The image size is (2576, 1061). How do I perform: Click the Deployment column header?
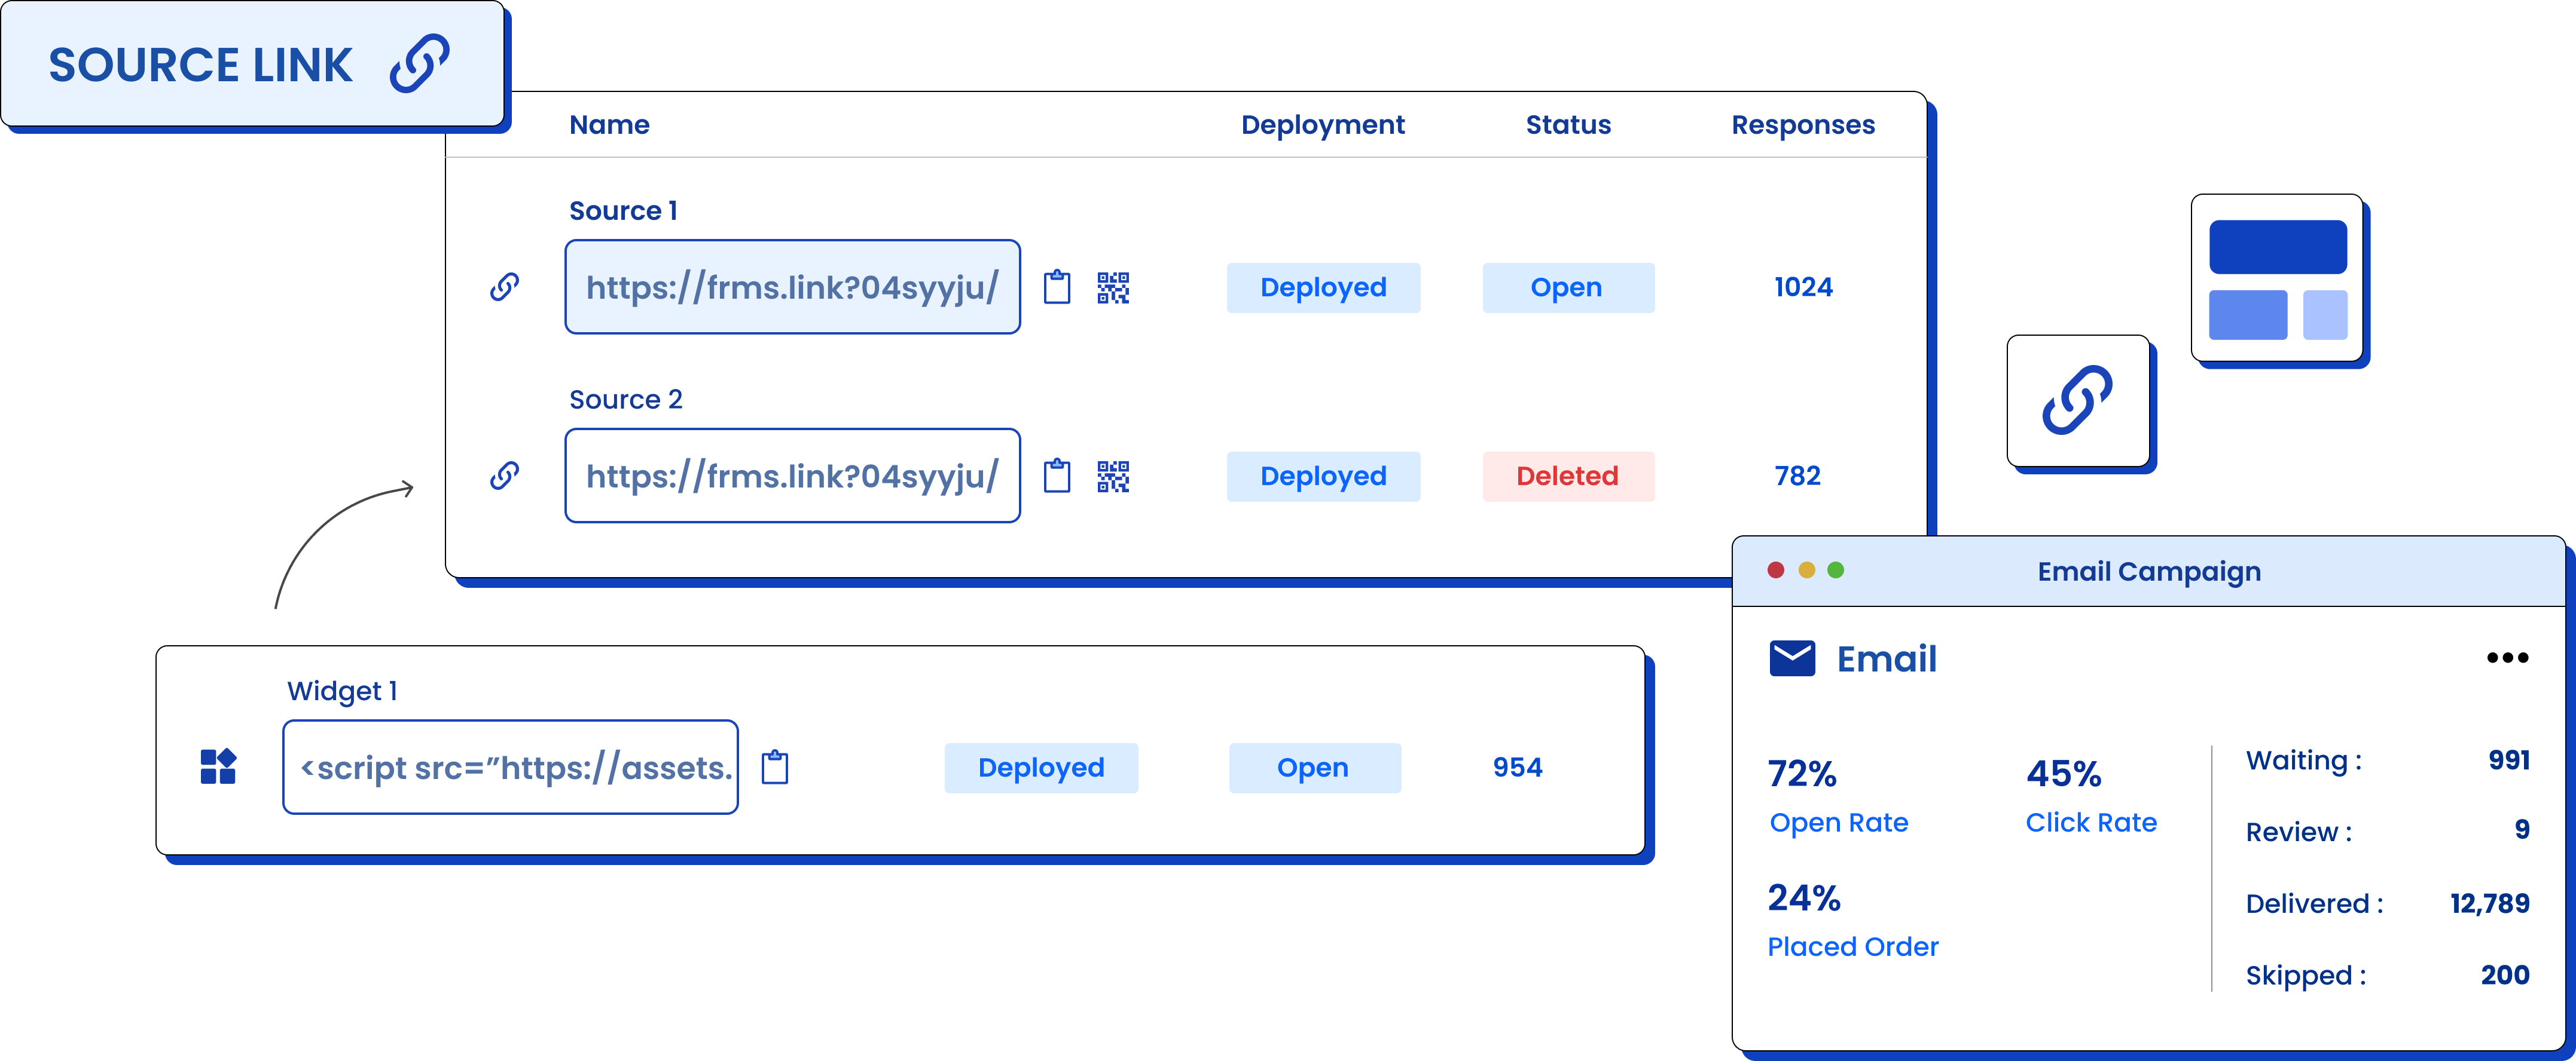[1322, 126]
